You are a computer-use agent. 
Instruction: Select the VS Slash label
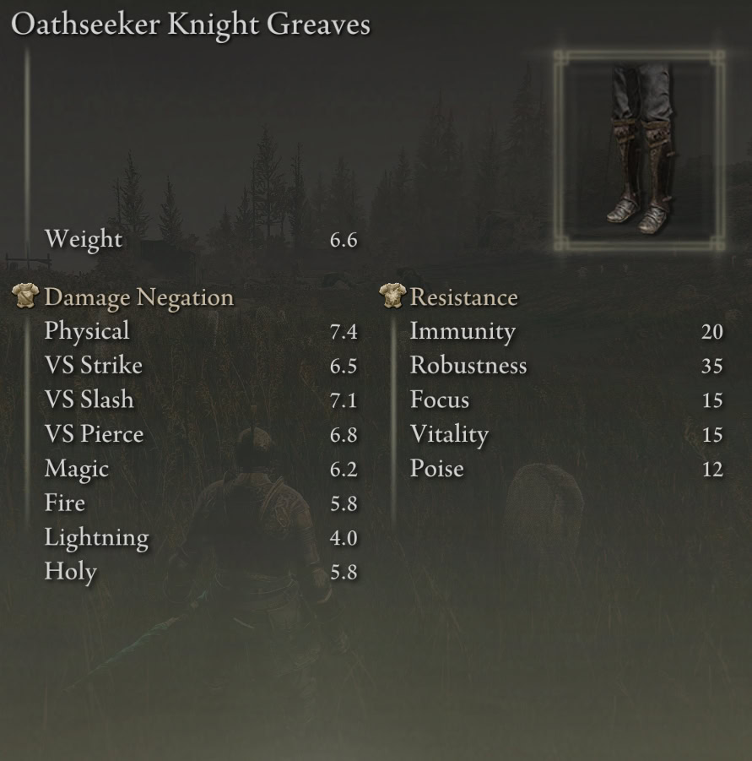(x=89, y=400)
